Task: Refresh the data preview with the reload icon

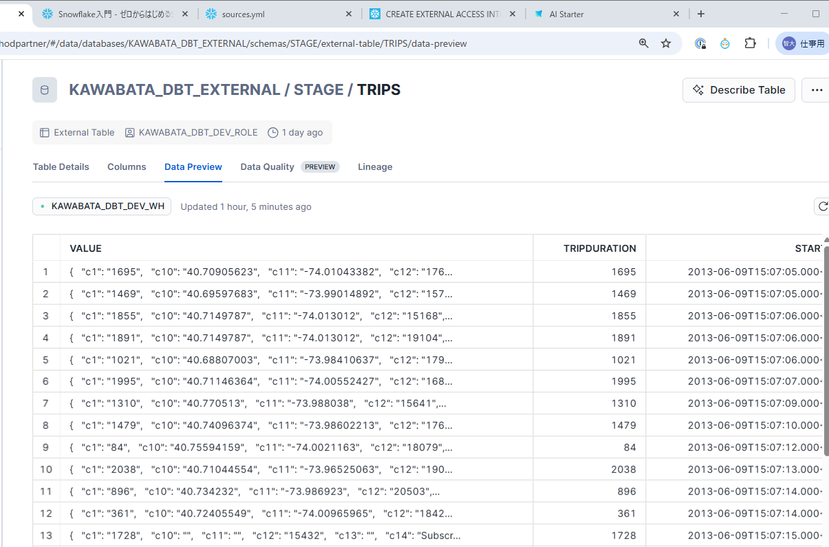Action: tap(821, 206)
